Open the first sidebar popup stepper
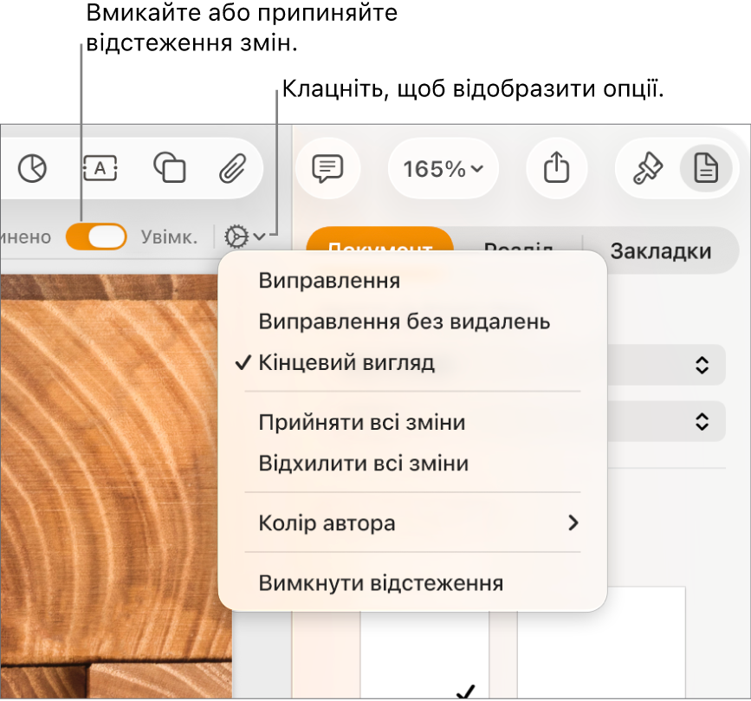Image resolution: width=751 pixels, height=701 pixels. tap(702, 365)
